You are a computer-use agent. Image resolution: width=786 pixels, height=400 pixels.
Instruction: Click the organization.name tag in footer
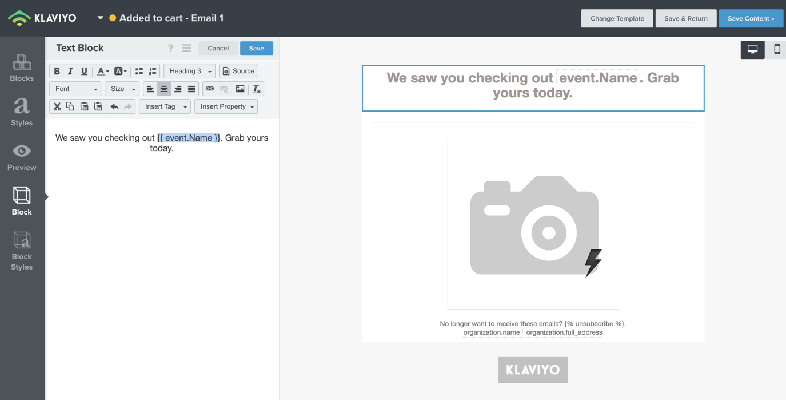coord(492,332)
